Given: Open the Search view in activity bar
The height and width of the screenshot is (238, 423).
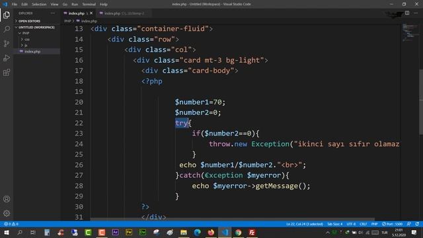Looking at the screenshot, I should (x=7, y=29).
